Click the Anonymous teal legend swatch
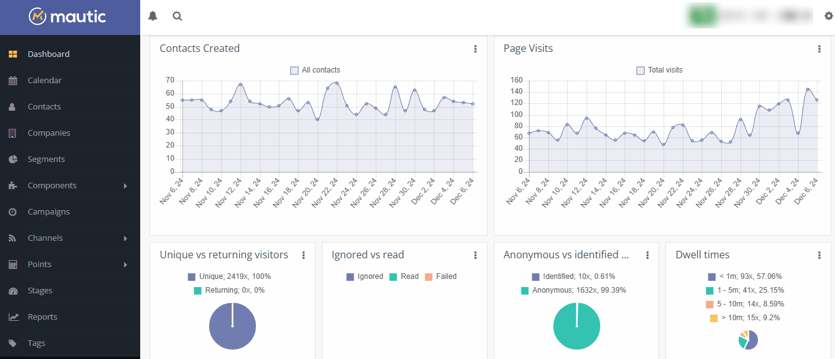 pos(525,291)
